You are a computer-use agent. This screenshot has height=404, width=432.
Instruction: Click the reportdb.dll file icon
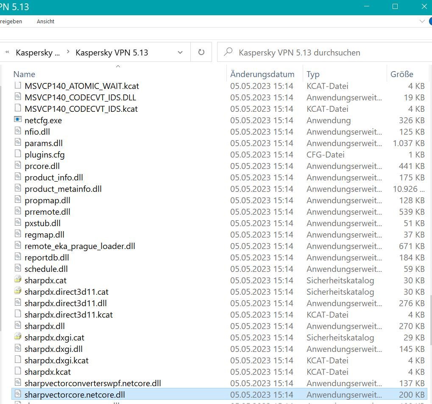(18, 257)
